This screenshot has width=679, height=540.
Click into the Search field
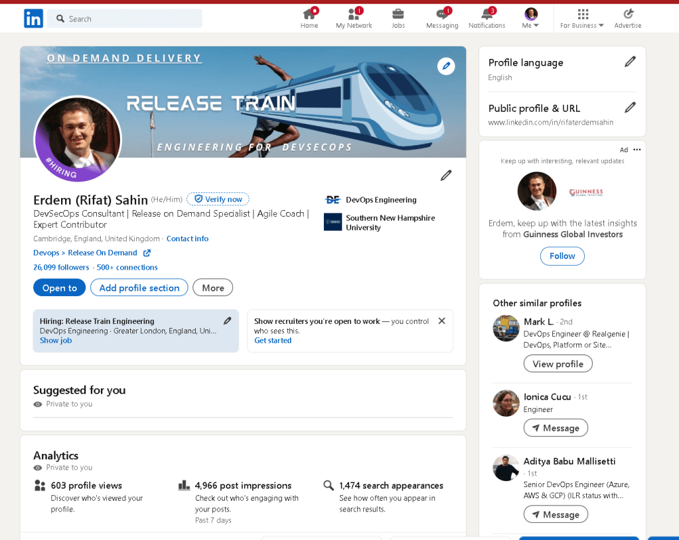pos(125,19)
